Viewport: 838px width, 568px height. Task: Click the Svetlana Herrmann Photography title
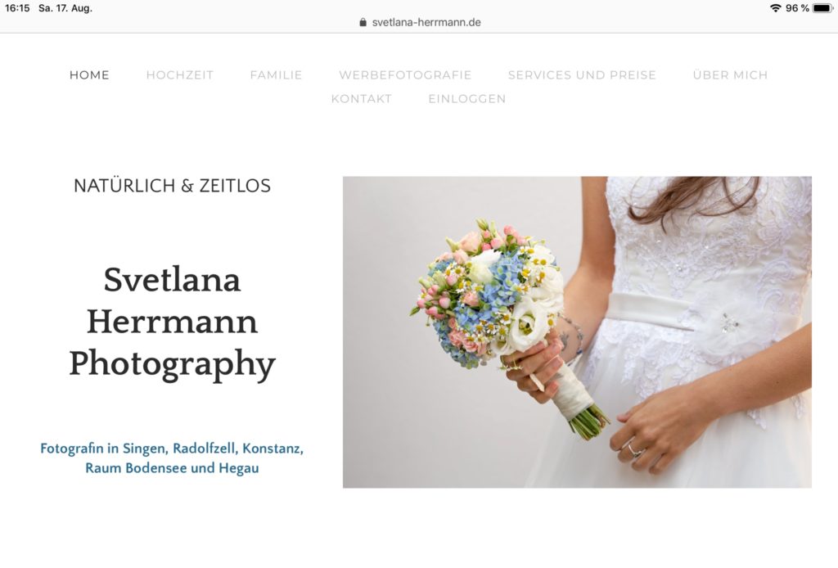click(x=172, y=322)
